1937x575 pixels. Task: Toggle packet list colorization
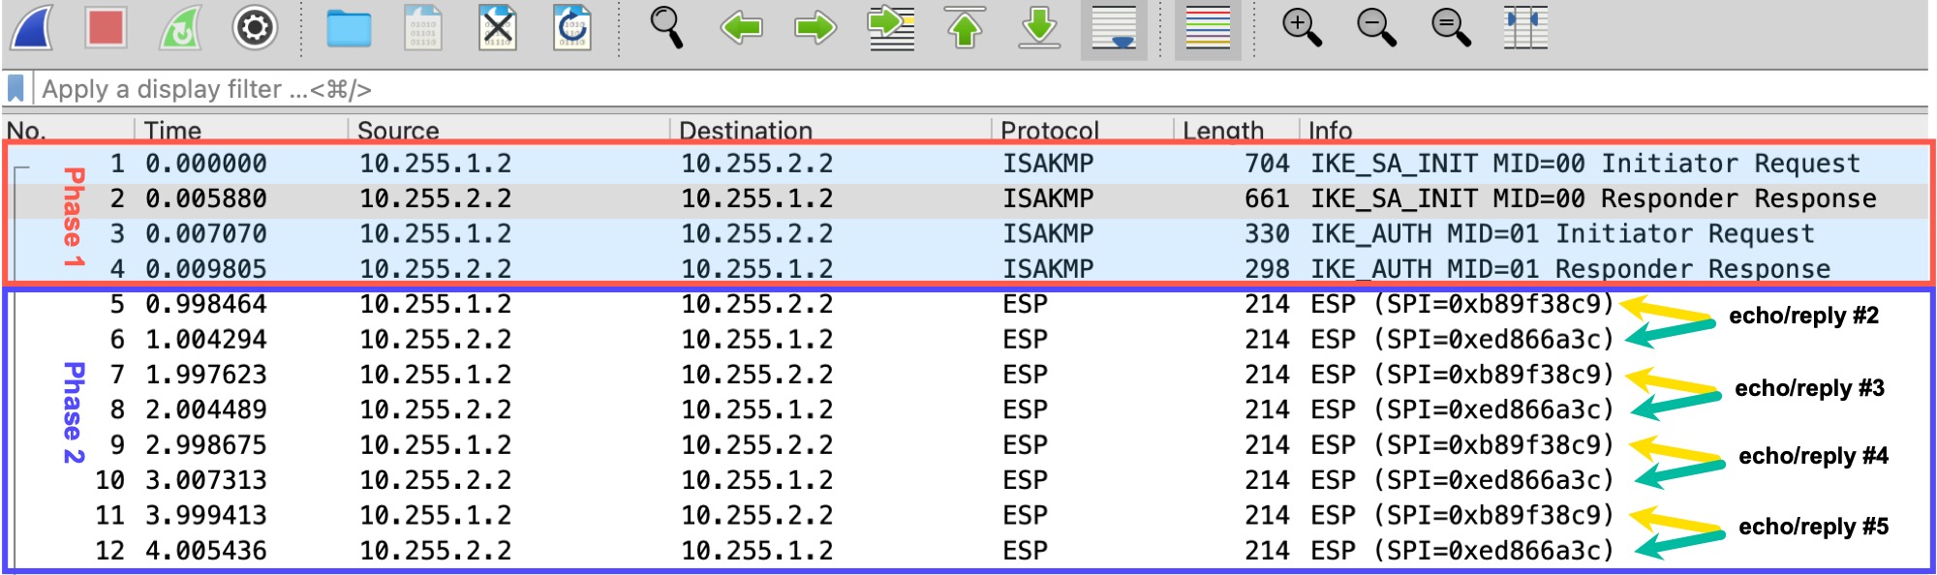[x=1208, y=28]
